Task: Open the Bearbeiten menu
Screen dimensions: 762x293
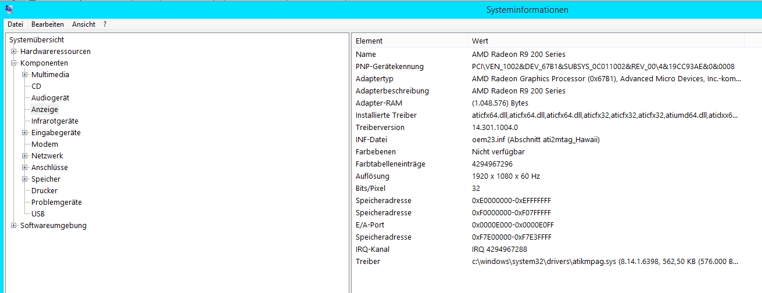Action: [x=48, y=24]
